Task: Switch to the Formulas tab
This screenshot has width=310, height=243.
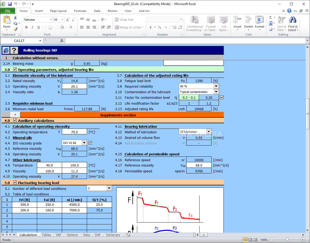Action: click(x=80, y=11)
